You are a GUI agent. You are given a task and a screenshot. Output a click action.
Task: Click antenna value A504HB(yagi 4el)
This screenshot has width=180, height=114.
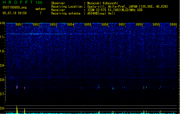click(x=101, y=13)
